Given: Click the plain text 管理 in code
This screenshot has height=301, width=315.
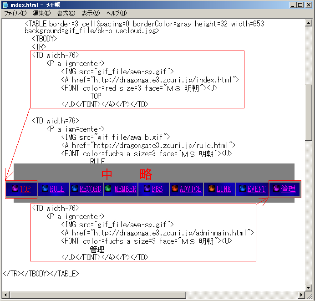Looking at the screenshot, I should point(97,250).
